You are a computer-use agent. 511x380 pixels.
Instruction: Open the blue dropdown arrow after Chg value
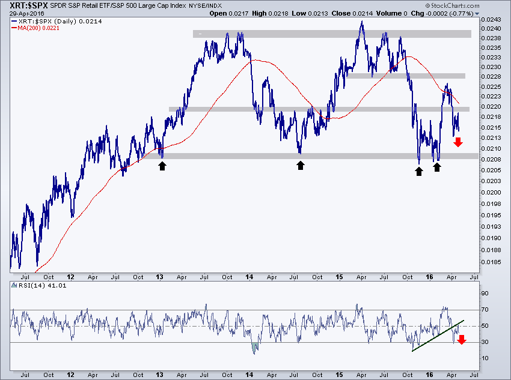point(477,14)
